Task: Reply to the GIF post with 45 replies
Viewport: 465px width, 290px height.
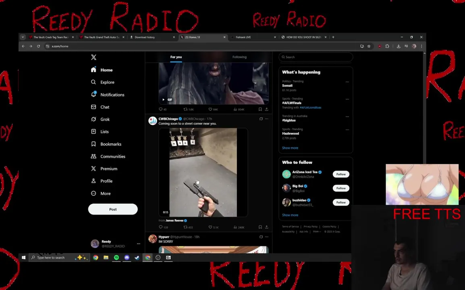Action: [x=162, y=110]
